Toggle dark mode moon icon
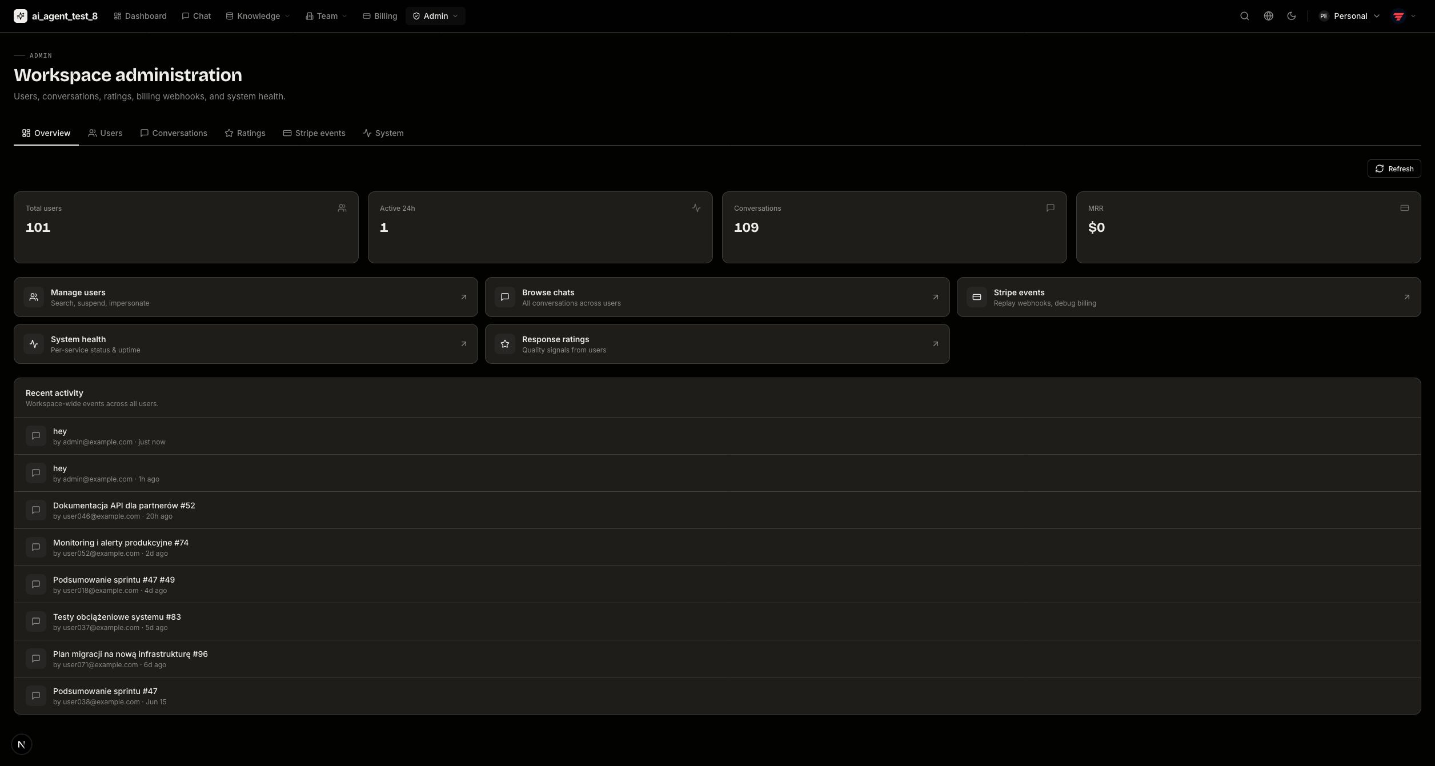 (1291, 16)
